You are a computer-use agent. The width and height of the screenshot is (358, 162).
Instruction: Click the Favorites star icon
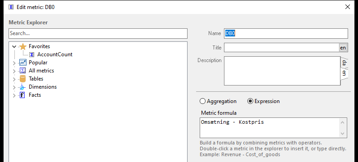point(23,46)
